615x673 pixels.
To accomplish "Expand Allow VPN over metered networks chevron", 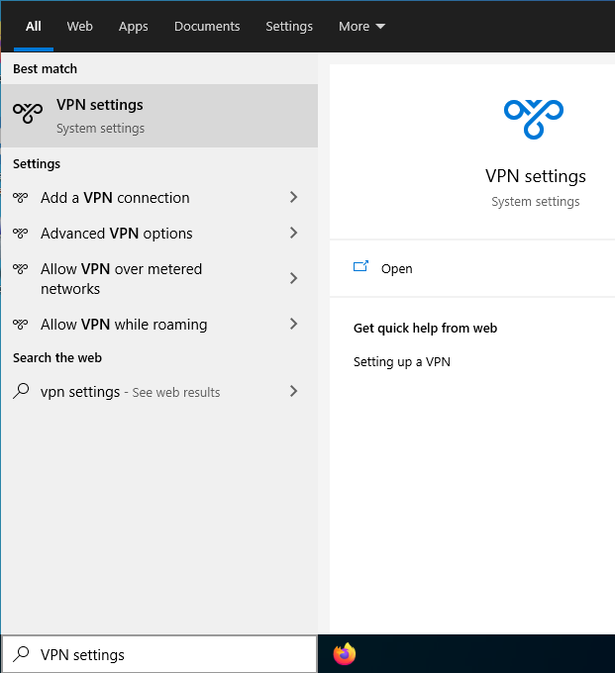I will pyautogui.click(x=294, y=278).
